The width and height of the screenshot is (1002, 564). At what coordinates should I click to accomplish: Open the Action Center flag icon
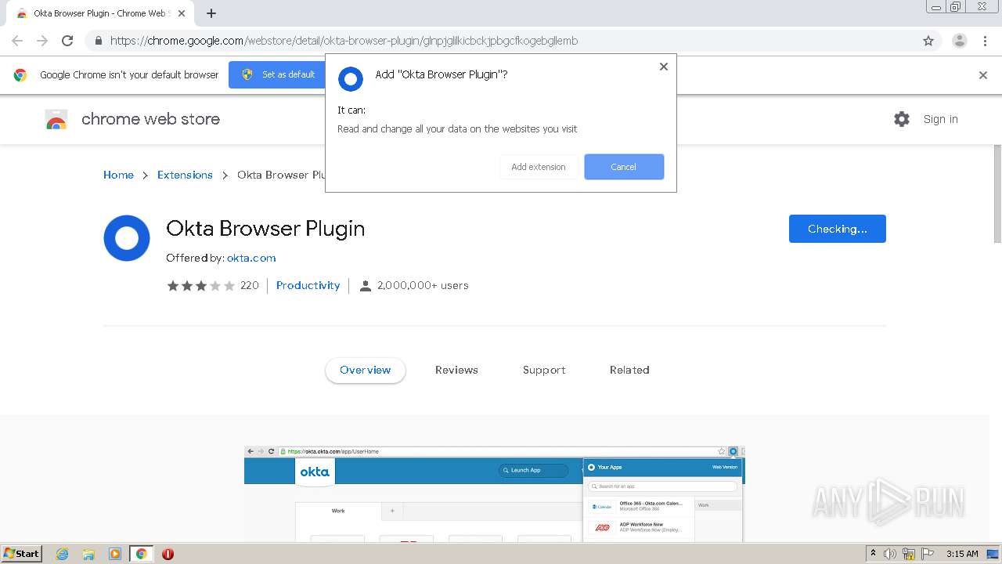pos(928,554)
